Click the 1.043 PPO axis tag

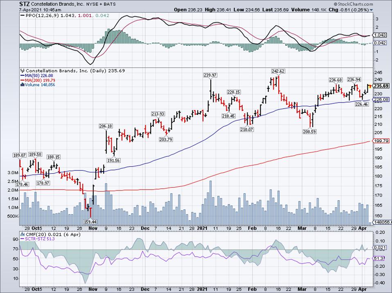coord(380,36)
